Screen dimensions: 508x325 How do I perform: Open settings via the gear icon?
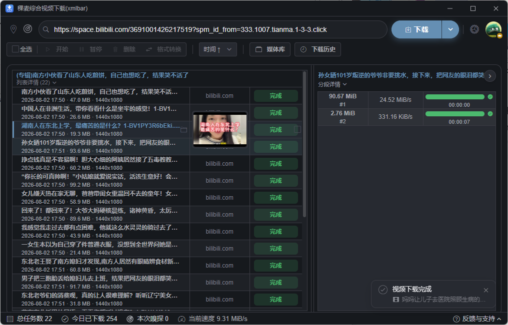tap(474, 29)
